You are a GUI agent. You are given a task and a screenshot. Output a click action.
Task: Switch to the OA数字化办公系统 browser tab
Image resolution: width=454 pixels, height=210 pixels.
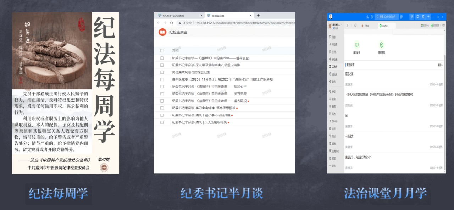coord(178,16)
